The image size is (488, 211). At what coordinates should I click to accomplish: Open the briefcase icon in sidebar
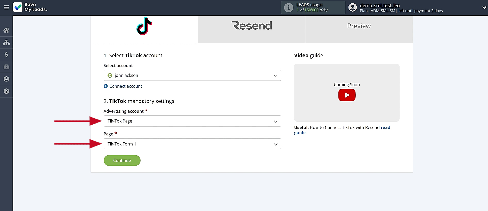point(6,67)
